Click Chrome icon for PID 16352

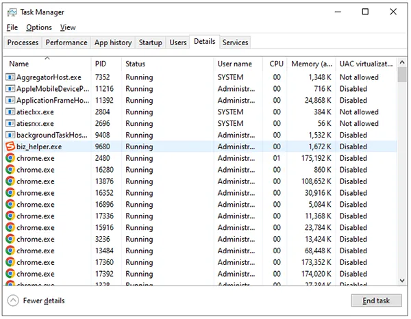tap(10, 193)
